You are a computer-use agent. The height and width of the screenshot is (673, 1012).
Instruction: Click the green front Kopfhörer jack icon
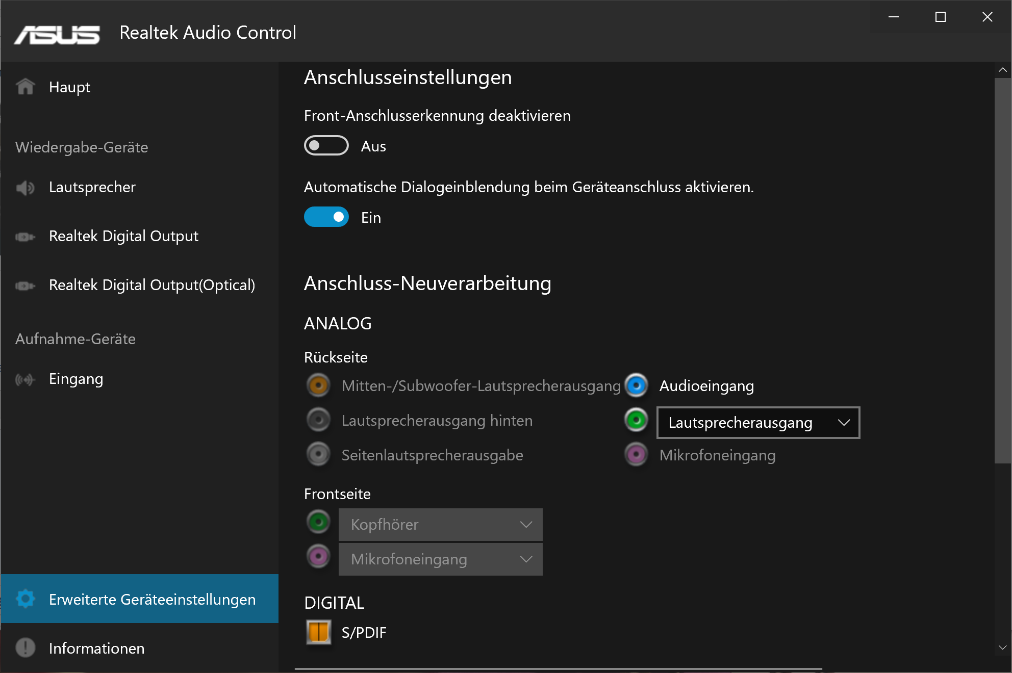(318, 522)
